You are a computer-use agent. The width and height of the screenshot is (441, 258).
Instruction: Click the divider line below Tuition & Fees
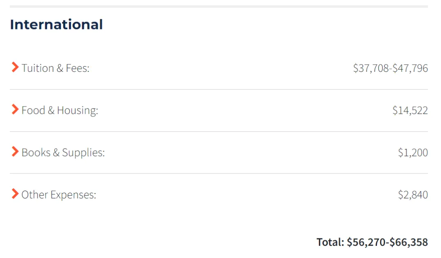[x=219, y=89]
